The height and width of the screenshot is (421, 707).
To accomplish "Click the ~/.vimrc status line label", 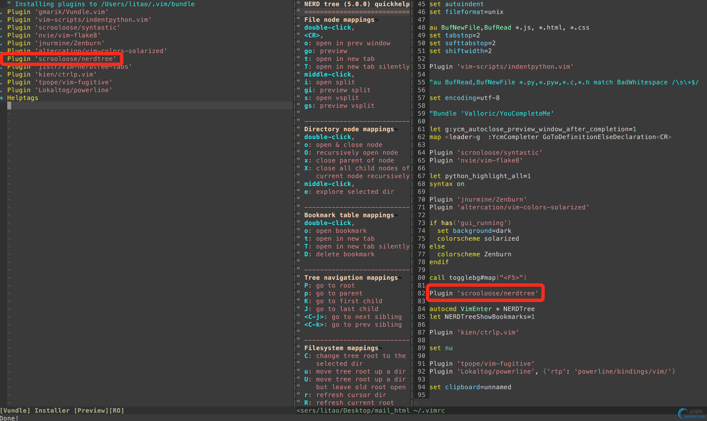I will pyautogui.click(x=429, y=410).
